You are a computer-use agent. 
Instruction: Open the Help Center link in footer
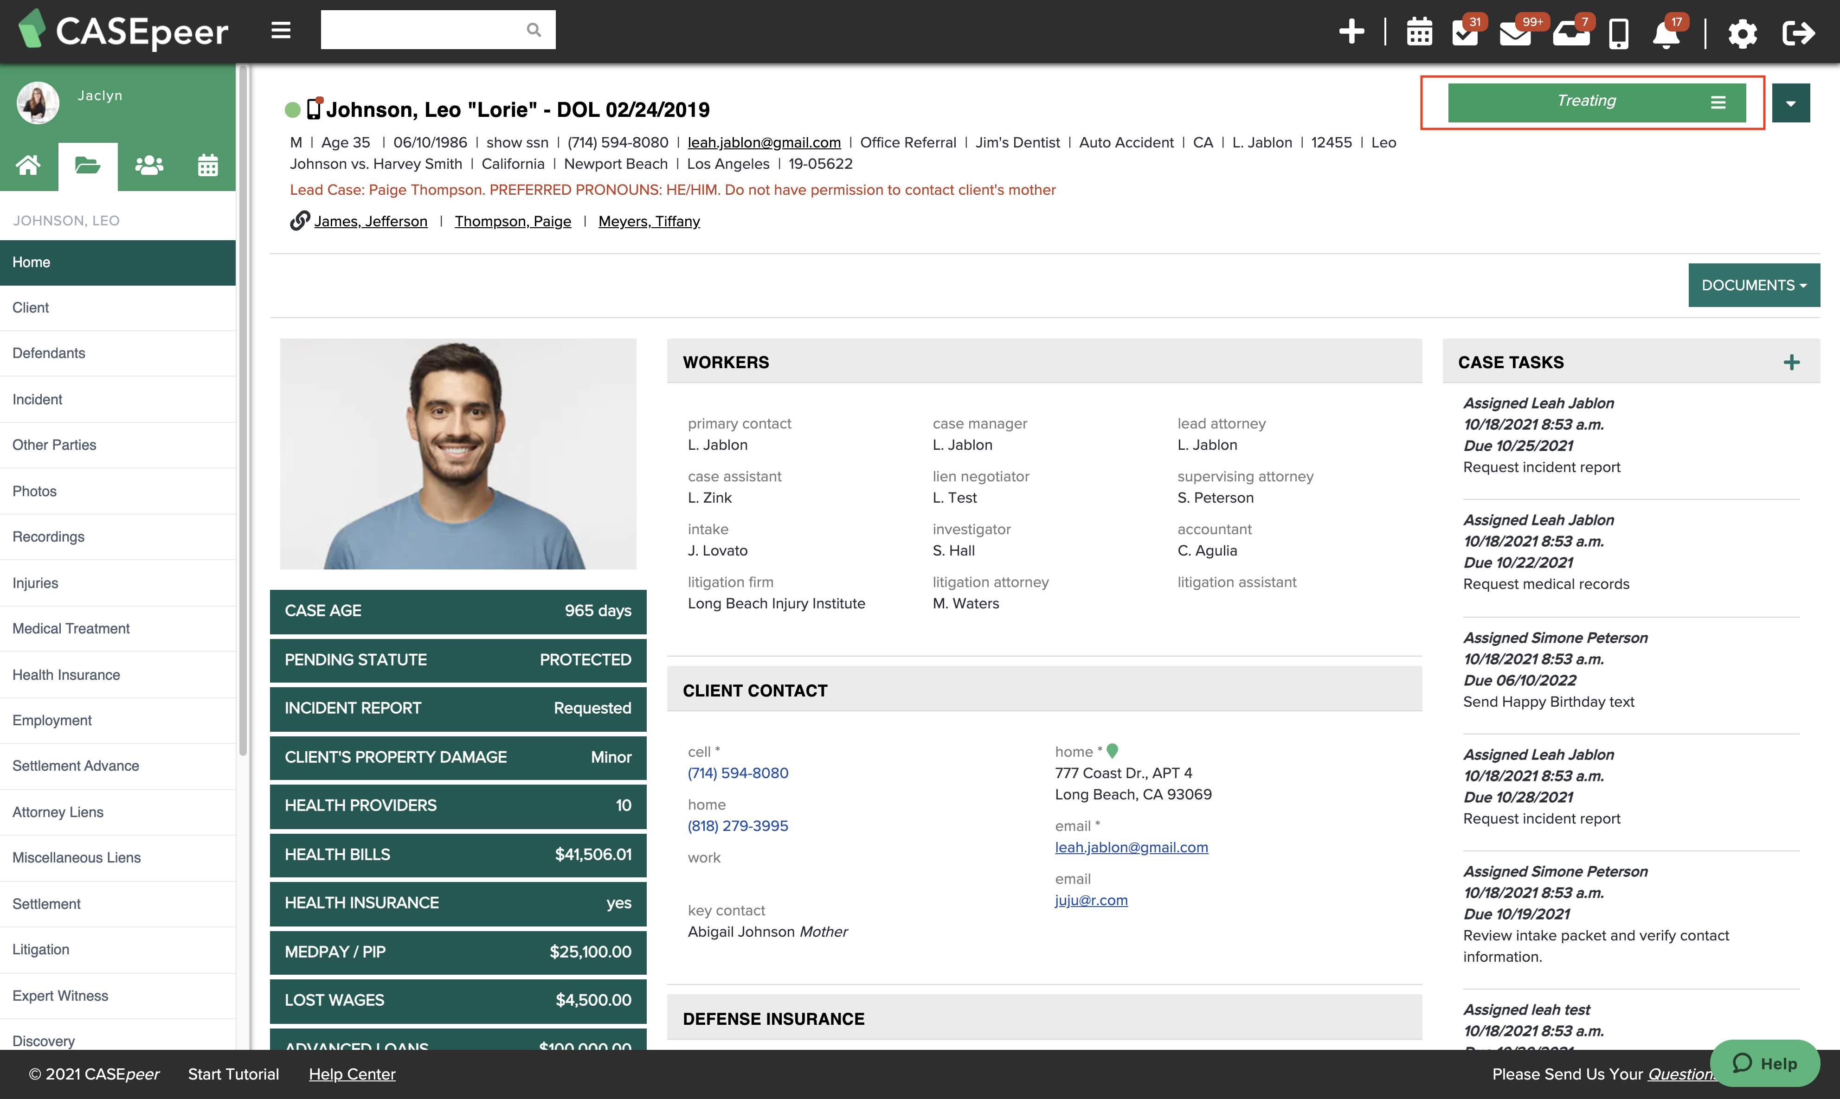pos(352,1074)
